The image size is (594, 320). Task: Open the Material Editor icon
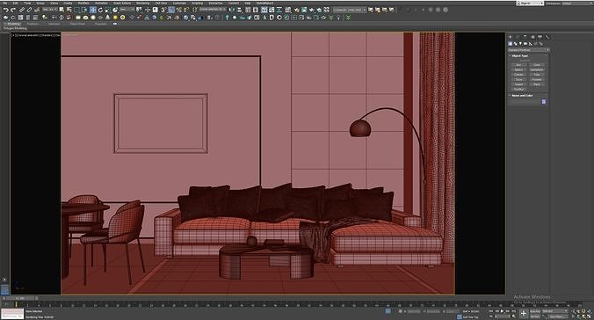pos(288,10)
